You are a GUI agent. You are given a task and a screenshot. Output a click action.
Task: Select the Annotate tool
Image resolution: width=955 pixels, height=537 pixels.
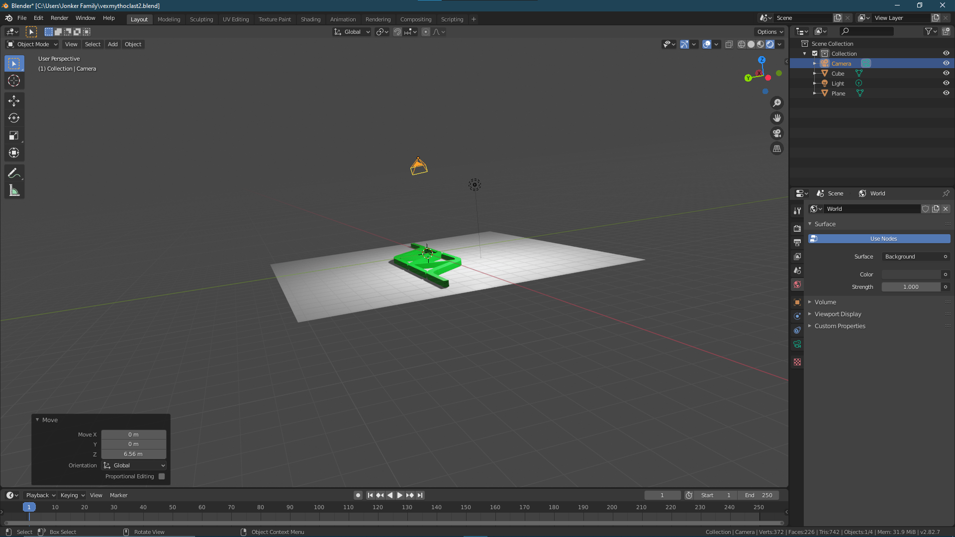tap(14, 173)
